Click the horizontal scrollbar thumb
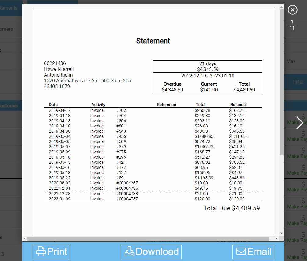307x261 pixels. click(148, 238)
